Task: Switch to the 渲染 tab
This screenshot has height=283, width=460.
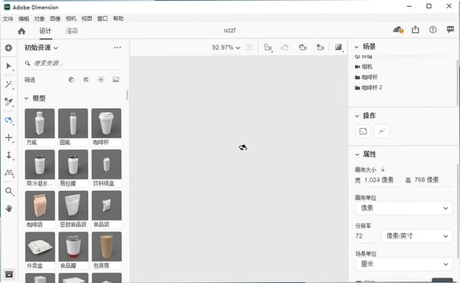Action: (x=71, y=31)
